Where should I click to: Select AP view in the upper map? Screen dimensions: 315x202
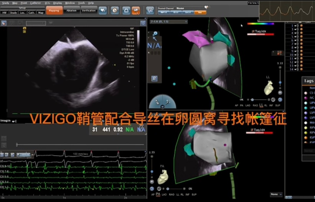point(236,105)
